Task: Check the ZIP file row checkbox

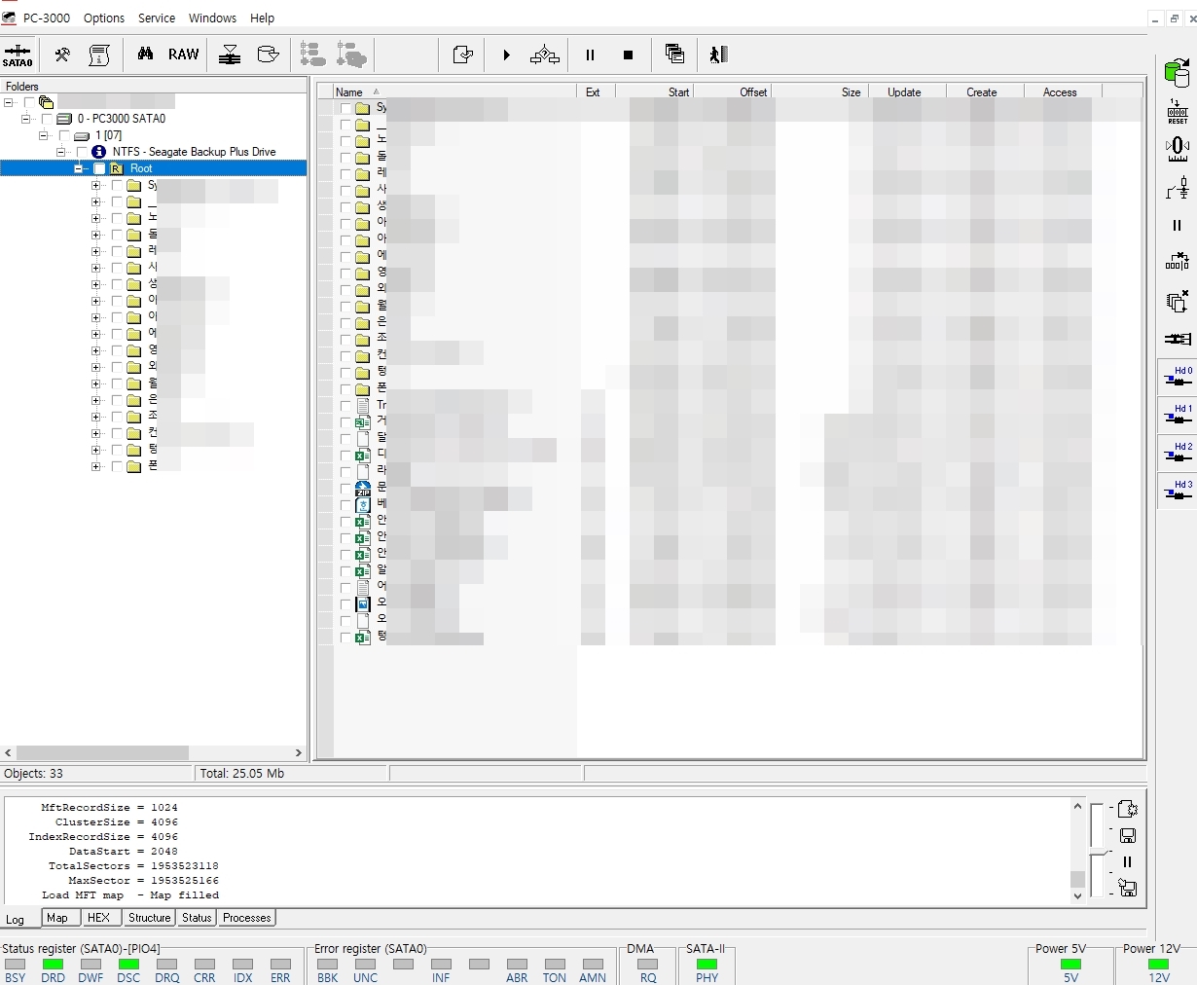Action: 345,489
